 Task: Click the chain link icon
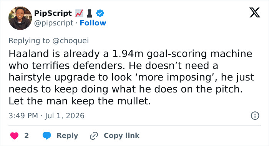click(x=94, y=136)
